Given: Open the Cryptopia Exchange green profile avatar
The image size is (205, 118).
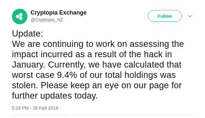Looking at the screenshot, I should tap(20, 16).
